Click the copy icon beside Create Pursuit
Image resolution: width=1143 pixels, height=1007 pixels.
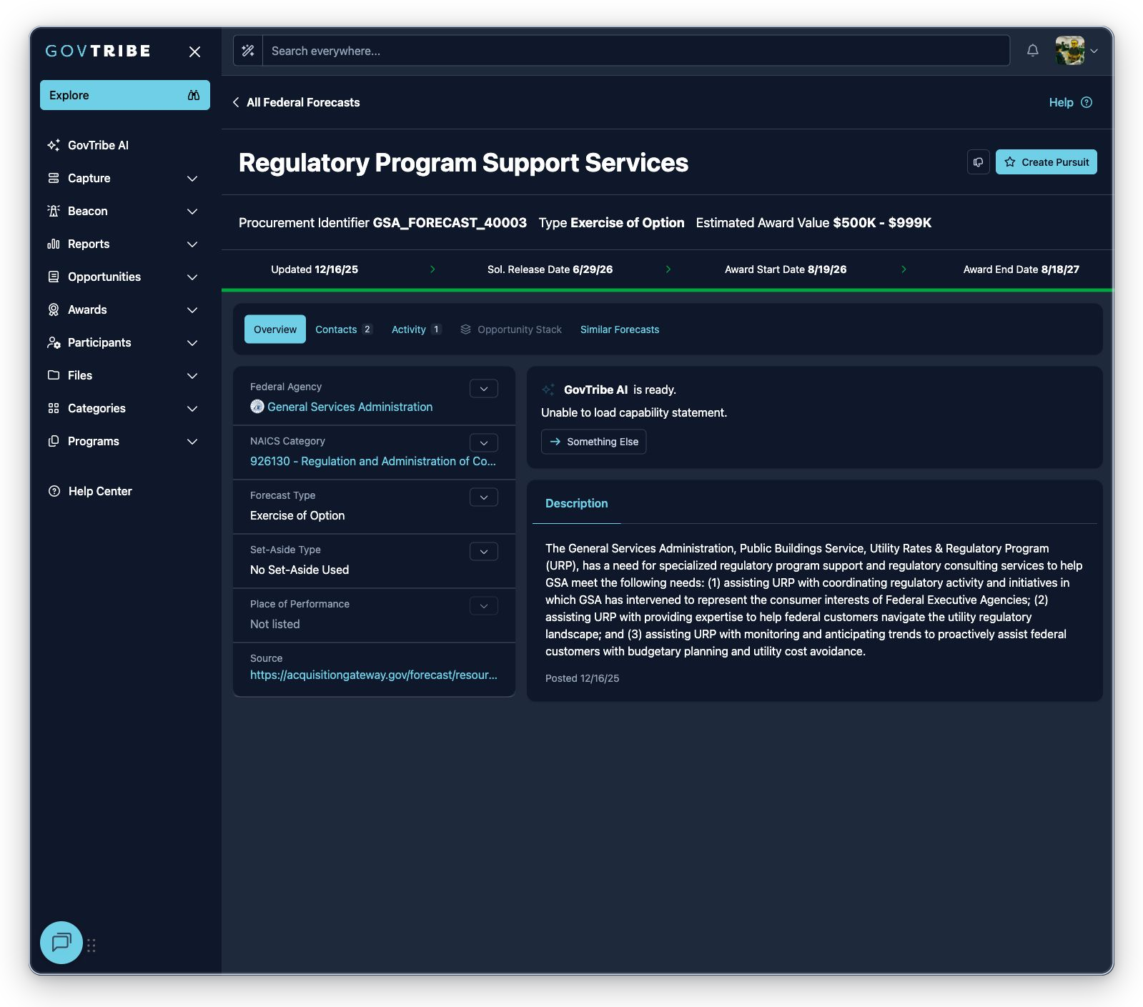[x=978, y=162]
